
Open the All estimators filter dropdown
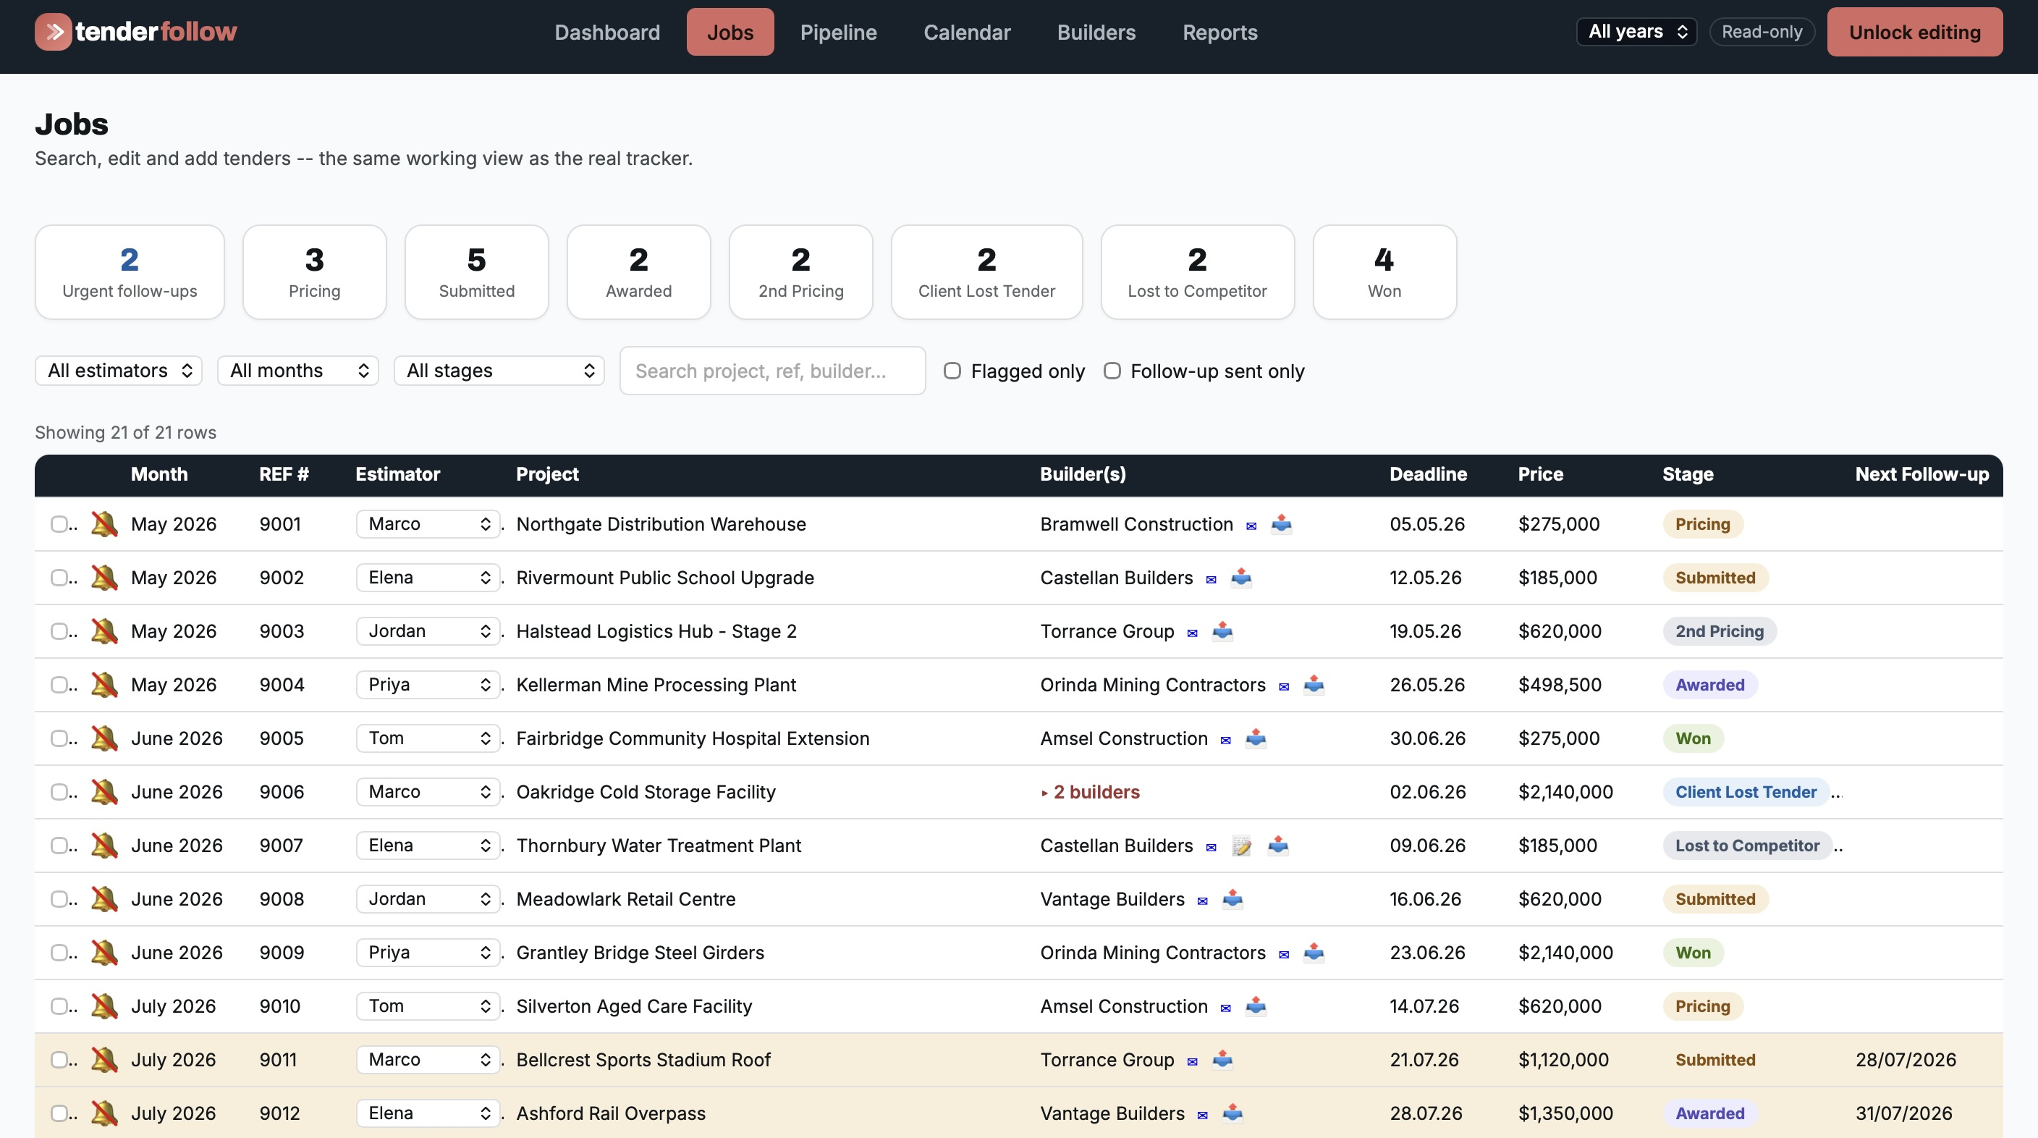point(119,371)
